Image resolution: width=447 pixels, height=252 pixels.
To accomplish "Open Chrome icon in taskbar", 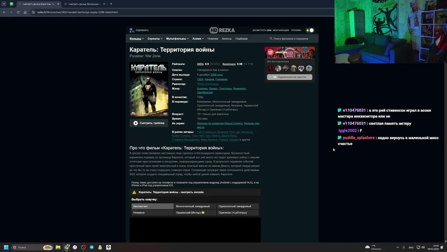I will 67,247.
